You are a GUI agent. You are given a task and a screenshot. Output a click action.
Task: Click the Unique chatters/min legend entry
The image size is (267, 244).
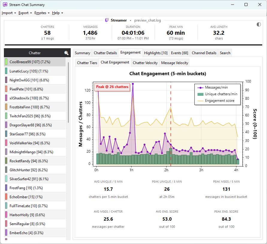(218, 94)
